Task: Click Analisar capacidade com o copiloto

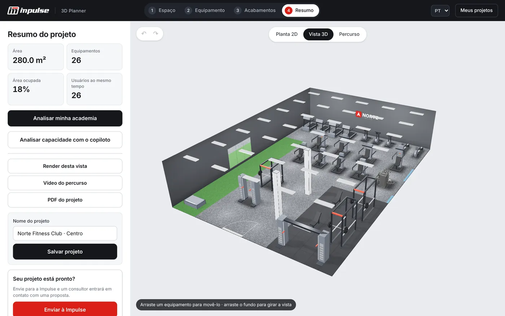Action: point(65,140)
